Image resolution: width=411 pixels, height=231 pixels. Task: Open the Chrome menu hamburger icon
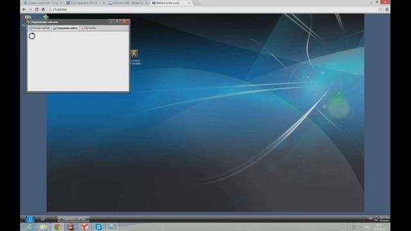coord(387,10)
